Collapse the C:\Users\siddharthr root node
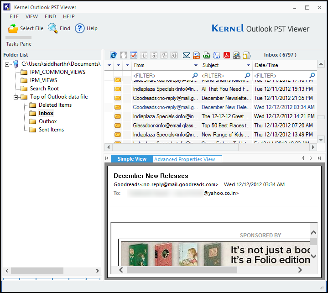The width and height of the screenshot is (328, 293). pos(7,64)
